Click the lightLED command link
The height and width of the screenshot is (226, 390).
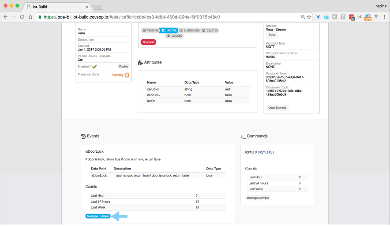[x=251, y=152]
